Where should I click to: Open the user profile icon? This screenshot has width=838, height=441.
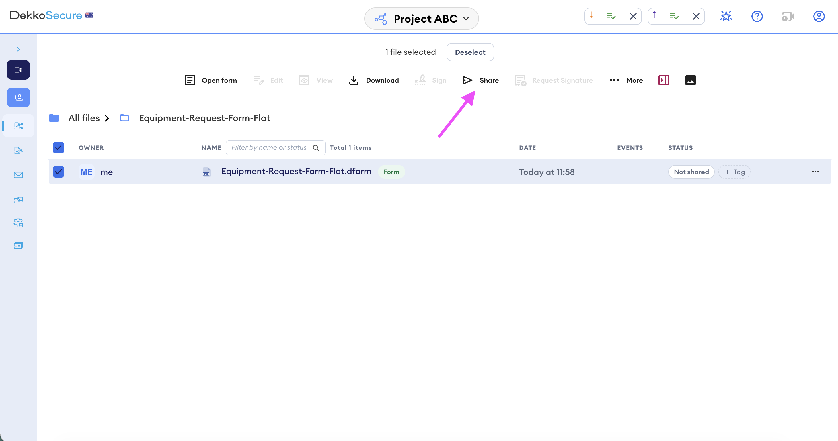point(819,16)
